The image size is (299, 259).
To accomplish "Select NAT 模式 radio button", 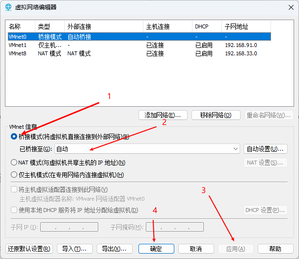I will click(x=14, y=163).
